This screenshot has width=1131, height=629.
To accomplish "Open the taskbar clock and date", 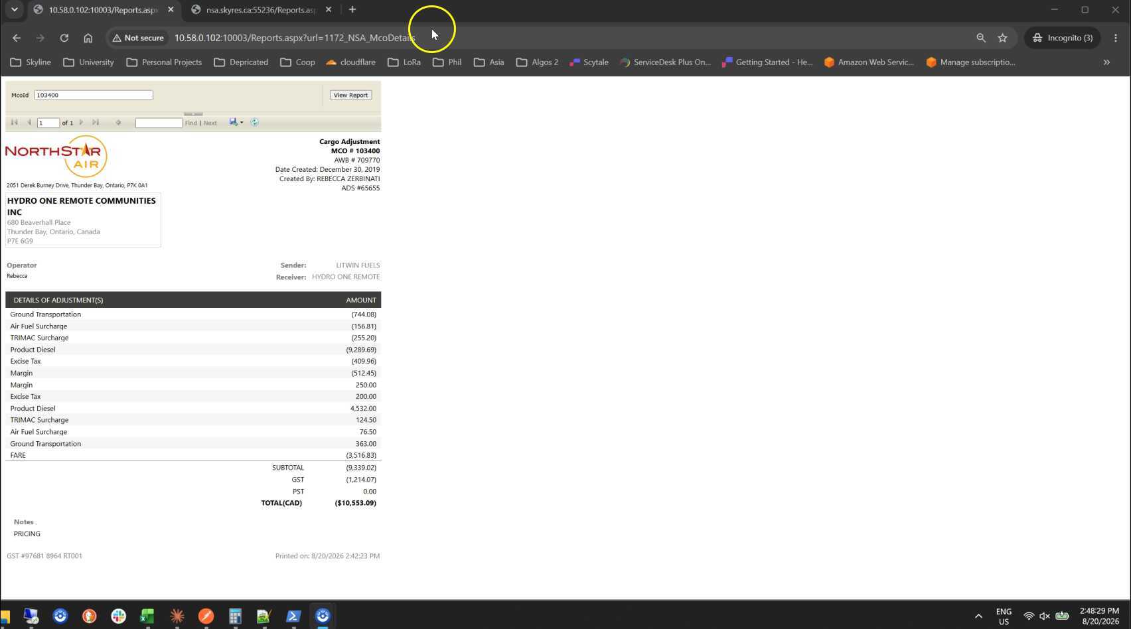I will [x=1100, y=616].
